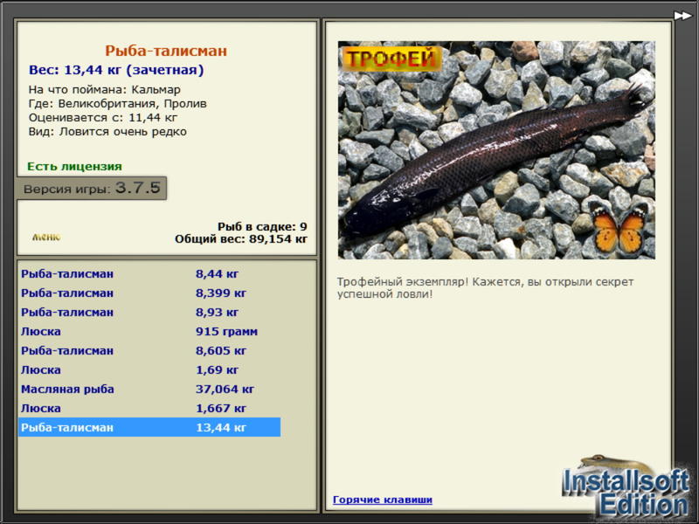Click the На что поймана: Кальмар line
This screenshot has height=524, width=699.
click(104, 90)
